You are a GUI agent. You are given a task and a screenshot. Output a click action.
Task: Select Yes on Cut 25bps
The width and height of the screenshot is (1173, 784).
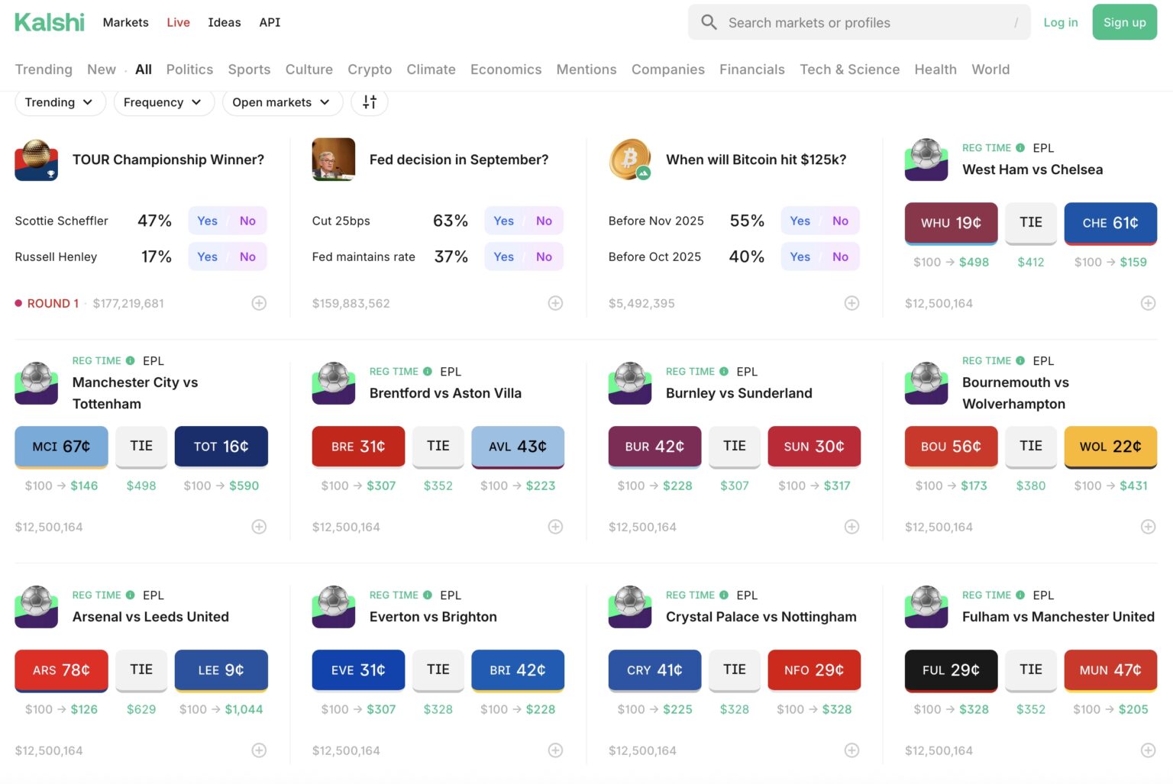tap(503, 220)
